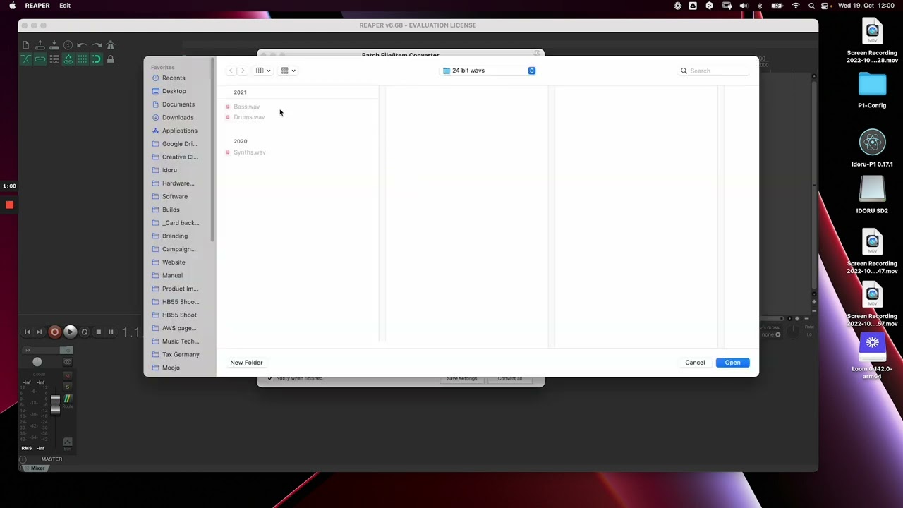Screen dimensions: 903x508
Task: Mute the MASTER track with M button
Action: tap(68, 375)
